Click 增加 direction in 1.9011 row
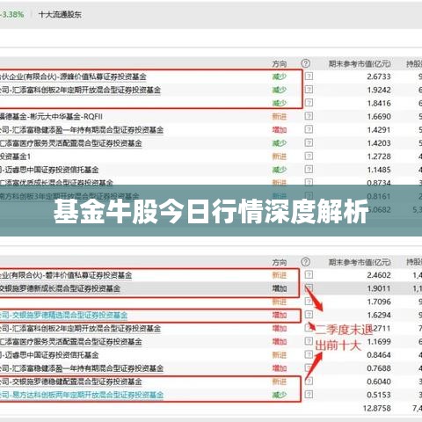This screenshot has height=422, width=422. pyautogui.click(x=280, y=288)
